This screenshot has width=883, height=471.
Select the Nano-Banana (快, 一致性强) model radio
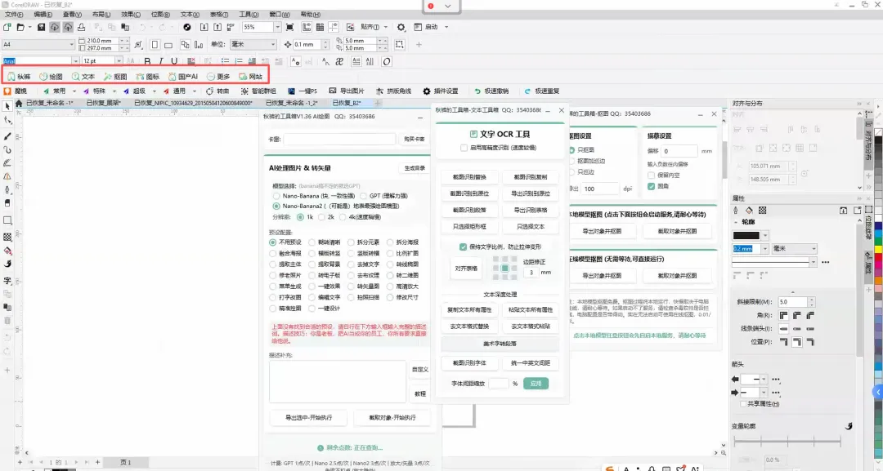pyautogui.click(x=276, y=196)
